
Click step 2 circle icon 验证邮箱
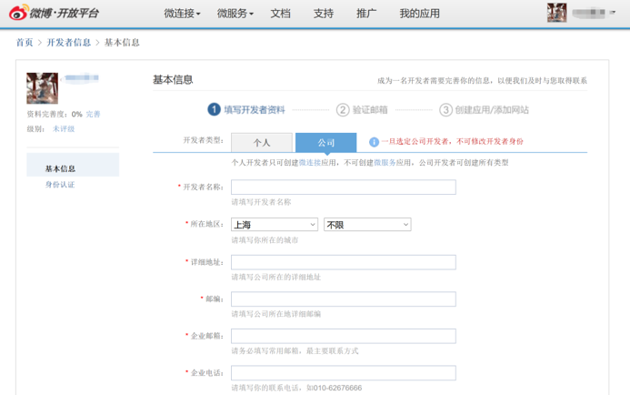pos(343,110)
